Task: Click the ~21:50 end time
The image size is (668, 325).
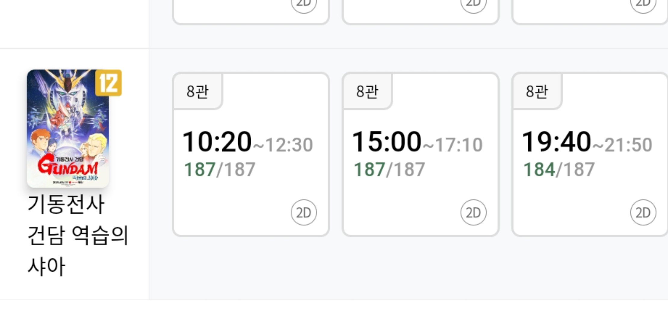Action: point(623,145)
